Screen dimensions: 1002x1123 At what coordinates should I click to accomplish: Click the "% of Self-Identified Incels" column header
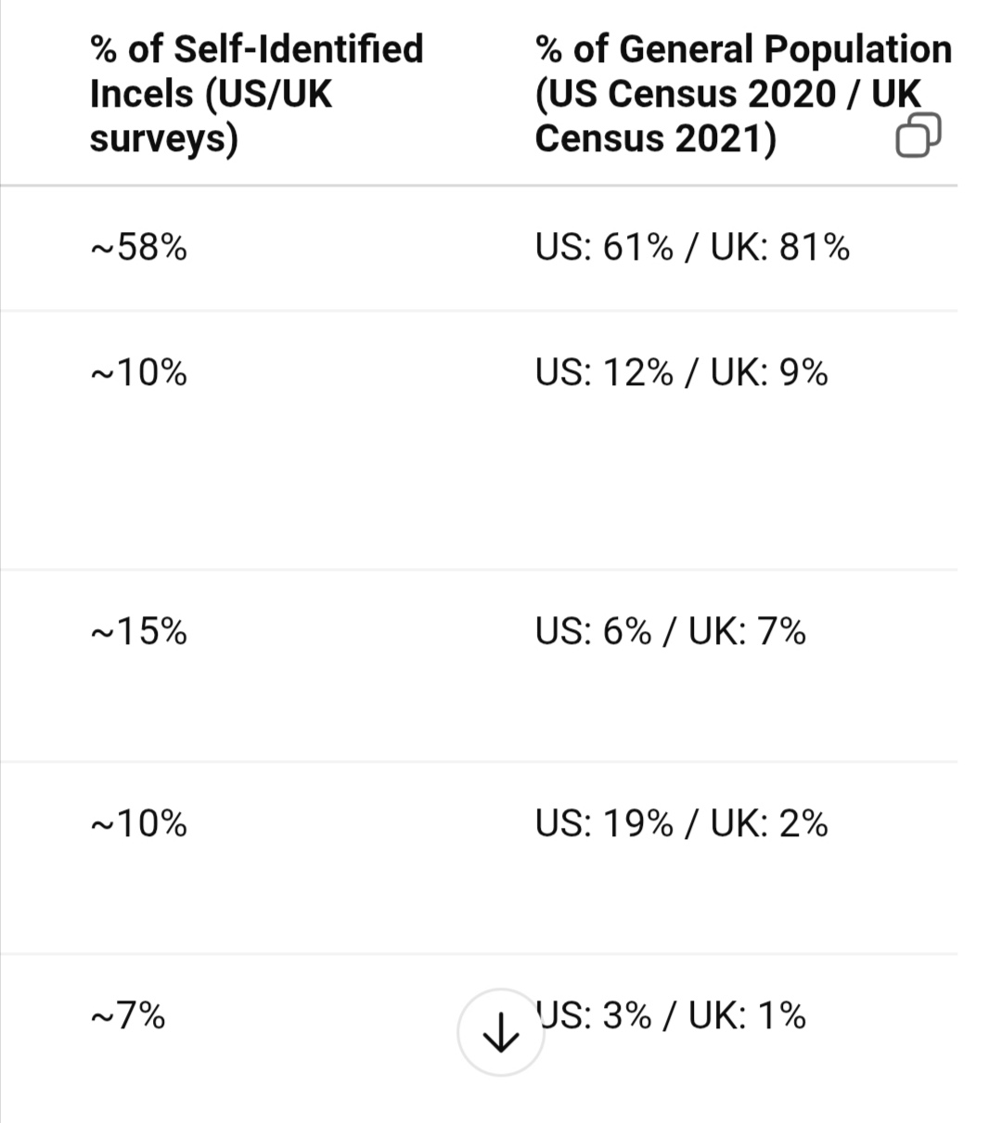pos(256,93)
